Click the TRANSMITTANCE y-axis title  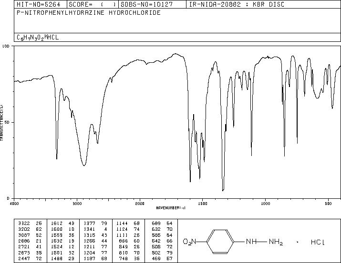coord(1,122)
